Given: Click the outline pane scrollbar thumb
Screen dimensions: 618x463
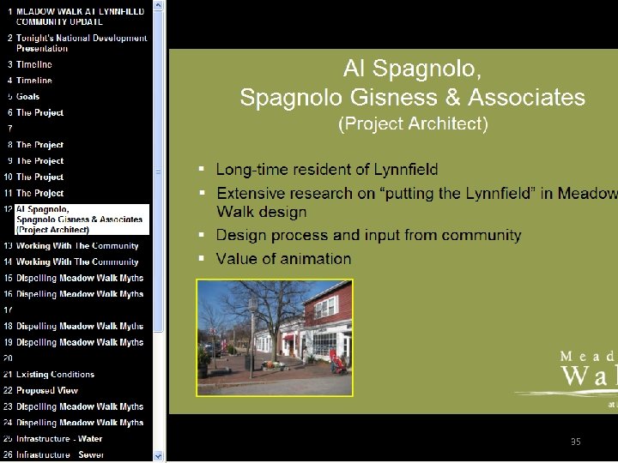Looking at the screenshot, I should 158,171.
